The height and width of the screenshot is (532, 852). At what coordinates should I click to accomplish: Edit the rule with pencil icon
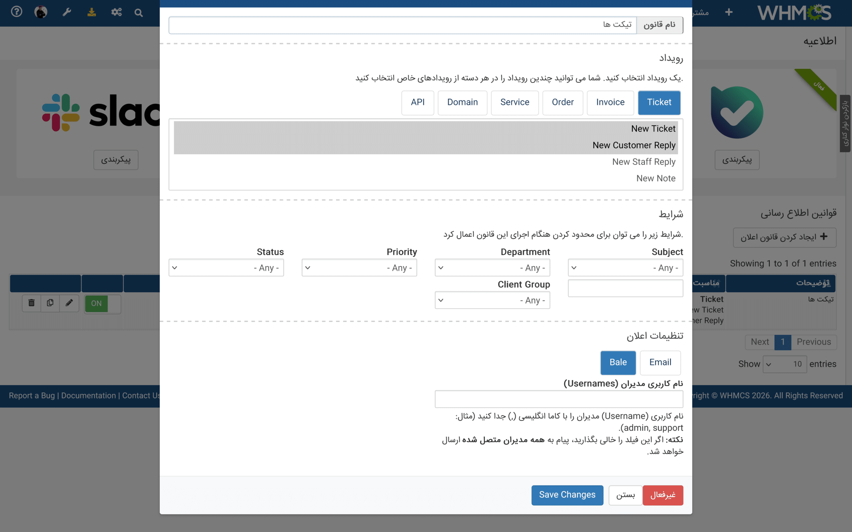tap(69, 303)
